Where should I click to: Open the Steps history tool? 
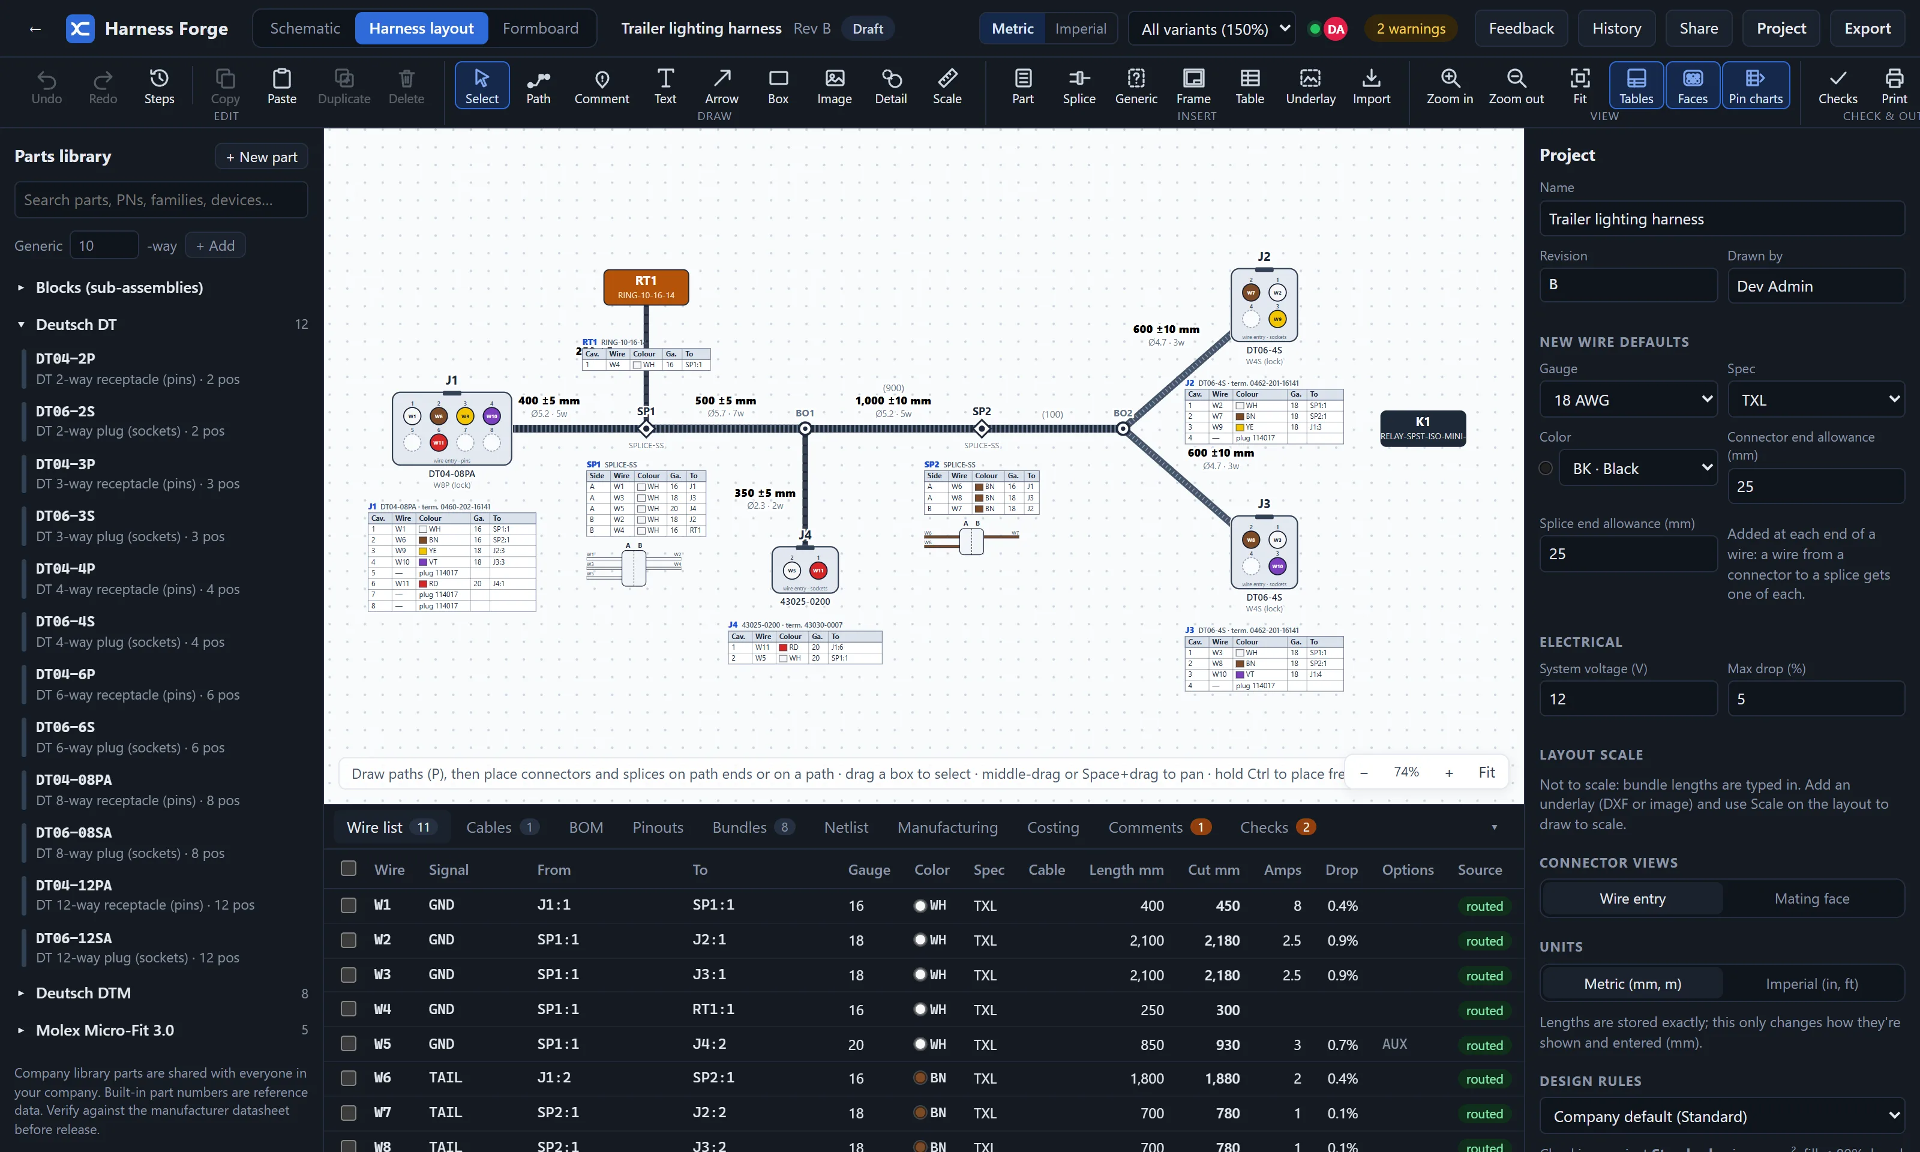coord(159,85)
